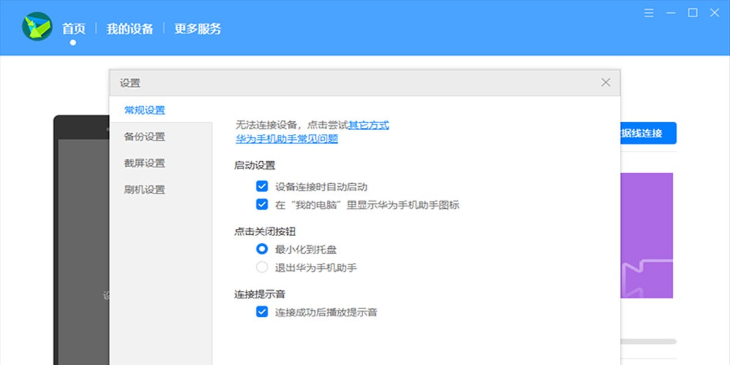The width and height of the screenshot is (730, 365).
Task: Open the hamburger menu in the title bar
Action: pyautogui.click(x=649, y=13)
